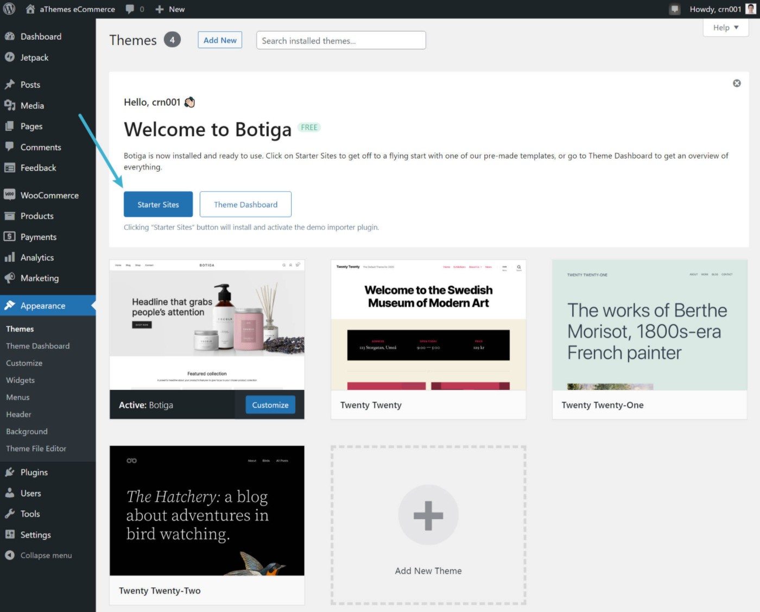Click the Active: Botiga label
This screenshot has width=760, height=612.
point(146,405)
